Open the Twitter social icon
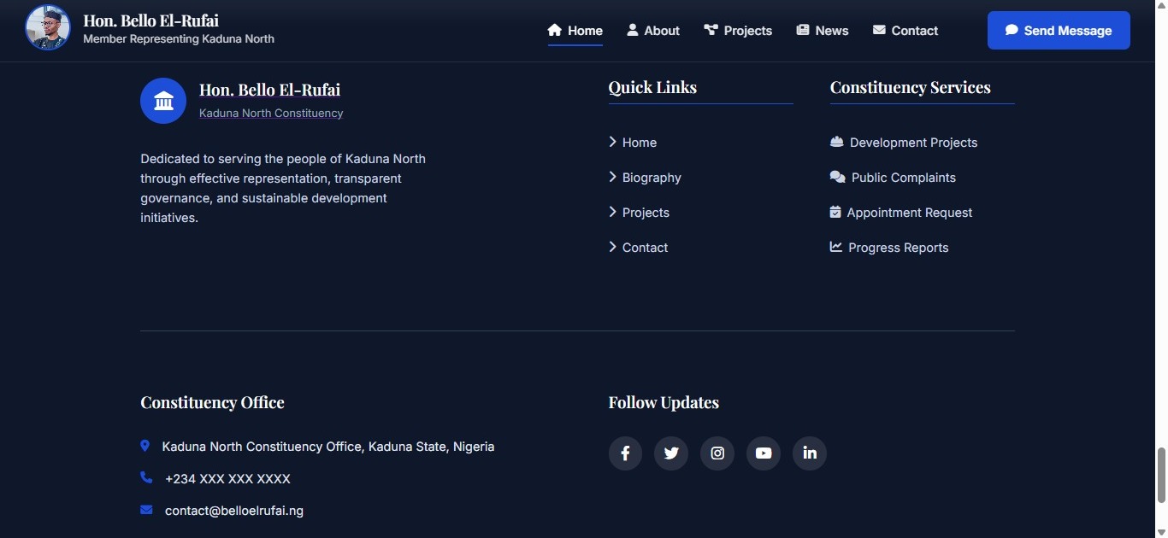1168x538 pixels. click(x=671, y=453)
